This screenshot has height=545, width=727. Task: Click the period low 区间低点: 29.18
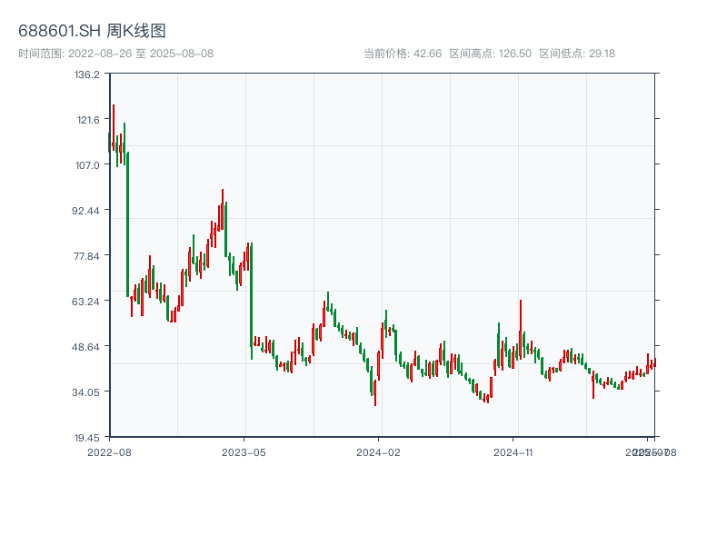577,54
